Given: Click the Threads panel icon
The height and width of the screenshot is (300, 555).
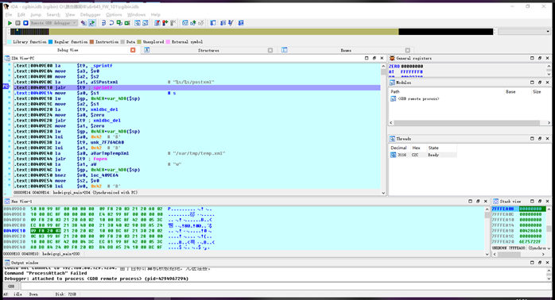Looking at the screenshot, I should [x=392, y=139].
